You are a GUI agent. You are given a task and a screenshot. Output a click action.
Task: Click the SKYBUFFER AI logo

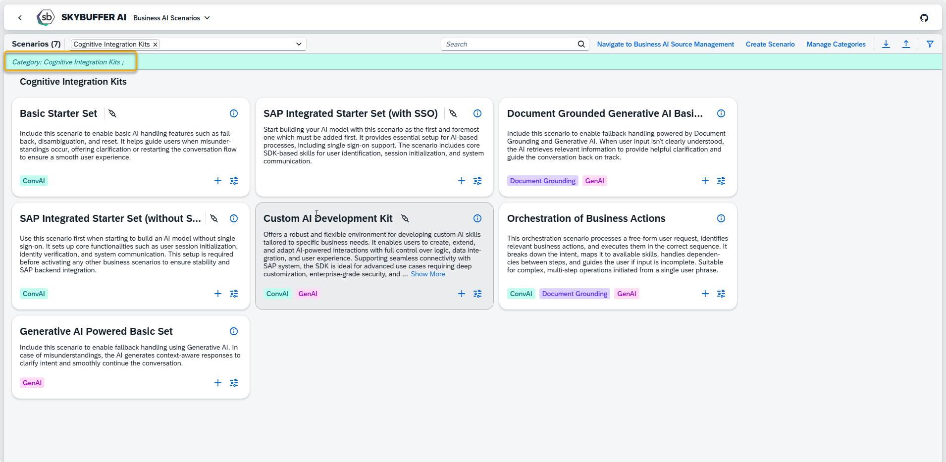[x=46, y=17]
